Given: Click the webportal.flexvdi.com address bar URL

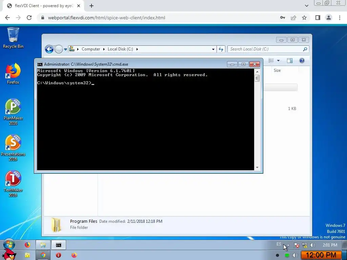Looking at the screenshot, I should (x=106, y=18).
